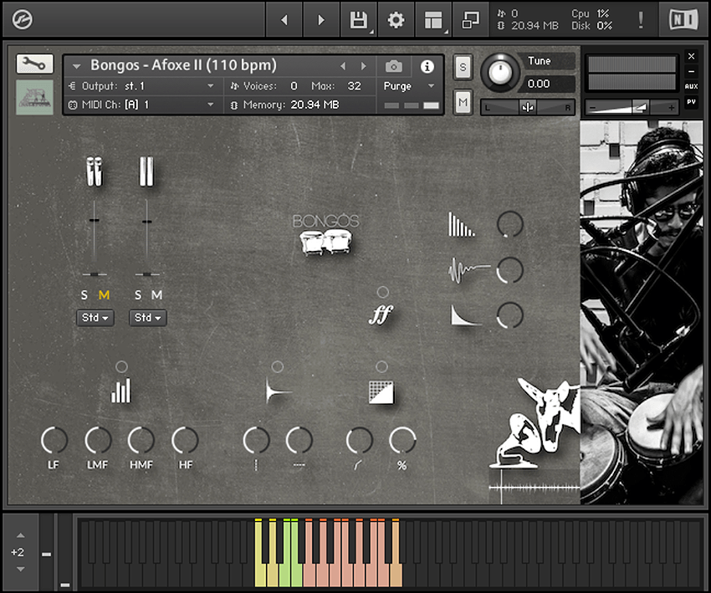
Task: Go to the next preset via the header right arrow
Action: (x=321, y=20)
